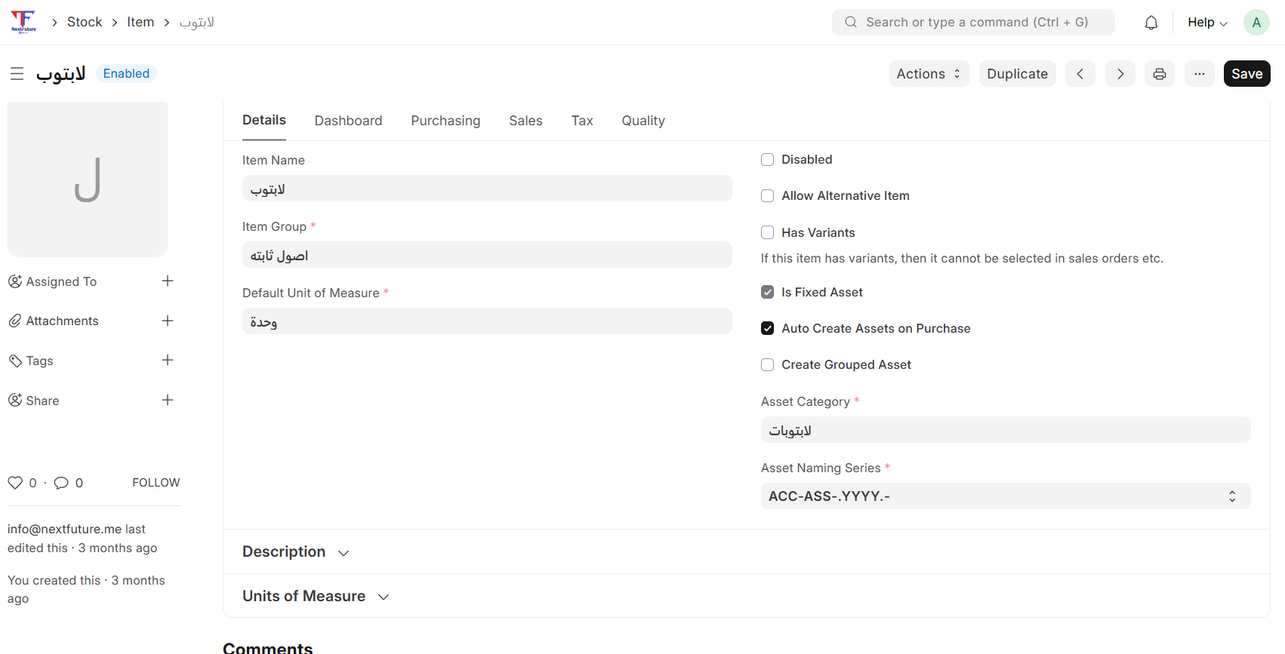Click the Save button

point(1246,74)
